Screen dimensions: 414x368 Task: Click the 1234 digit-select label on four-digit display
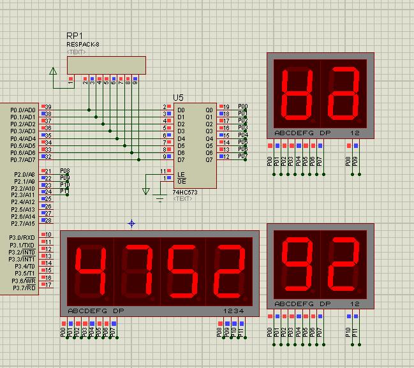point(233,311)
